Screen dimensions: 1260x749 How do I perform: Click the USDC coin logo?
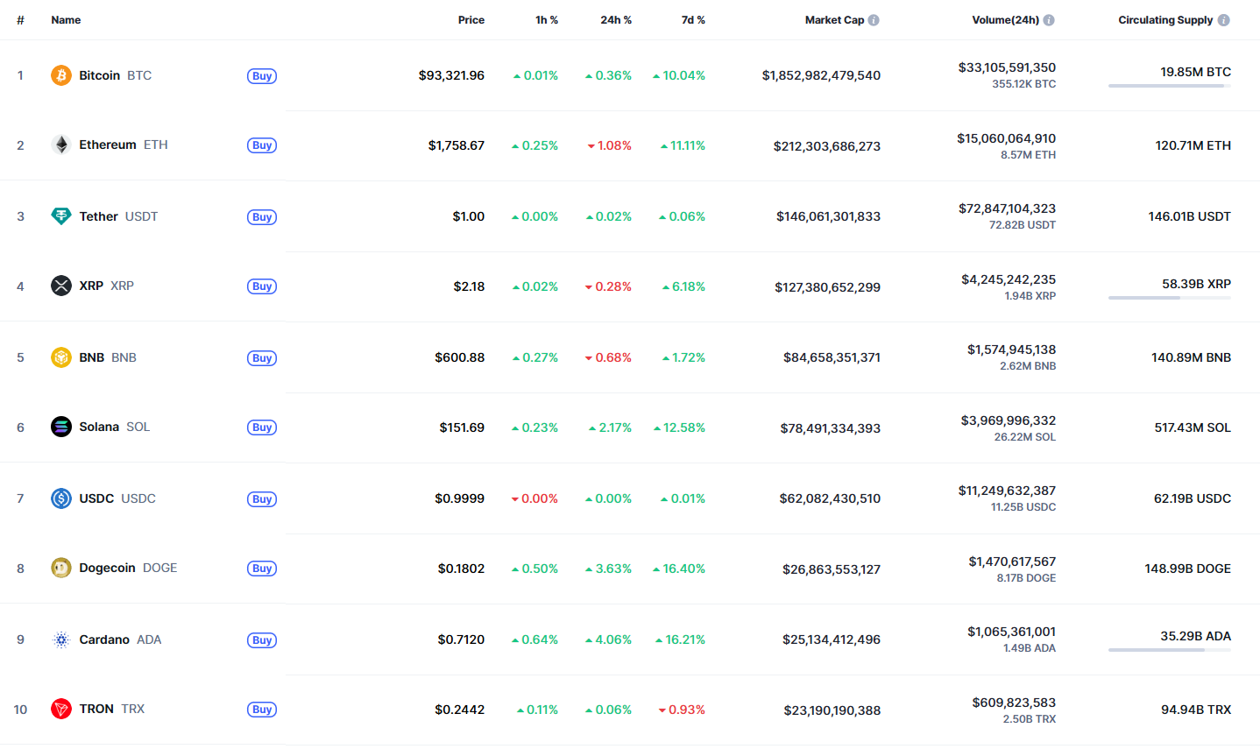60,498
